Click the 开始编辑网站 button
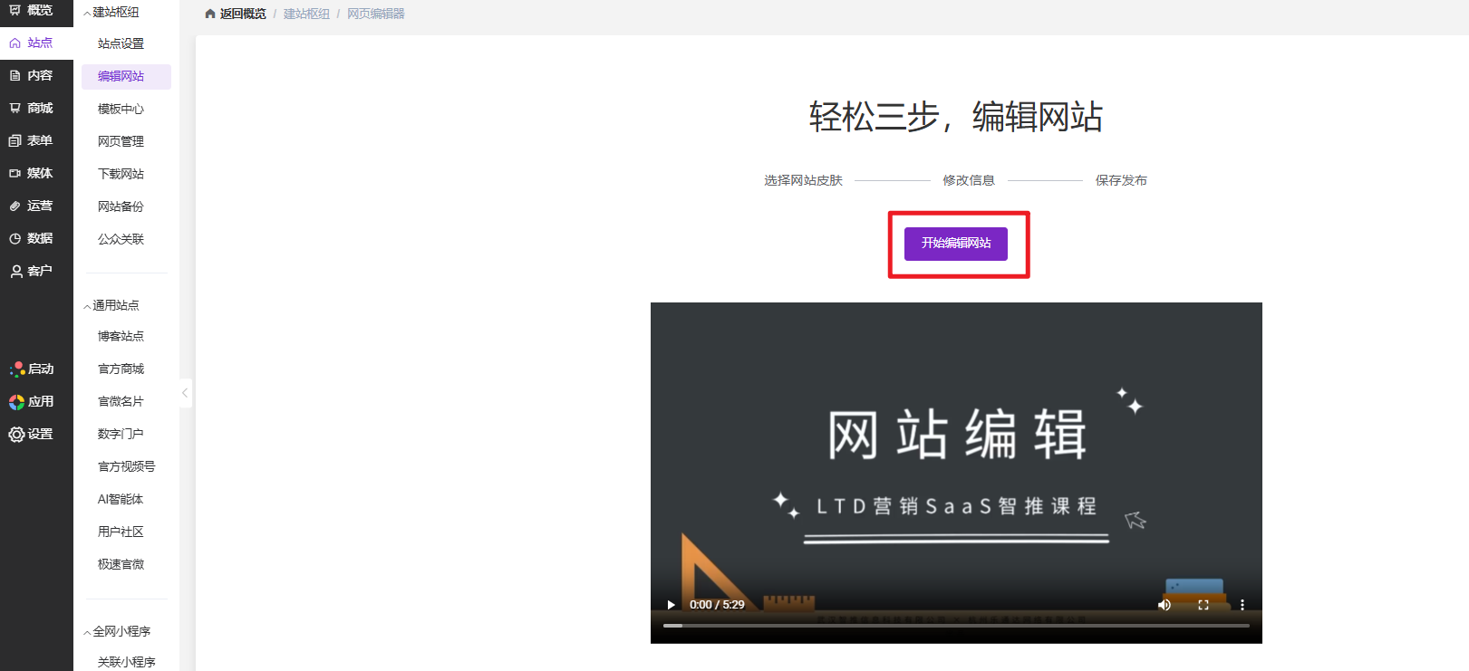 point(955,244)
